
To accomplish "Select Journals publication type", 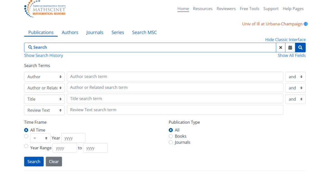I will 171,142.
